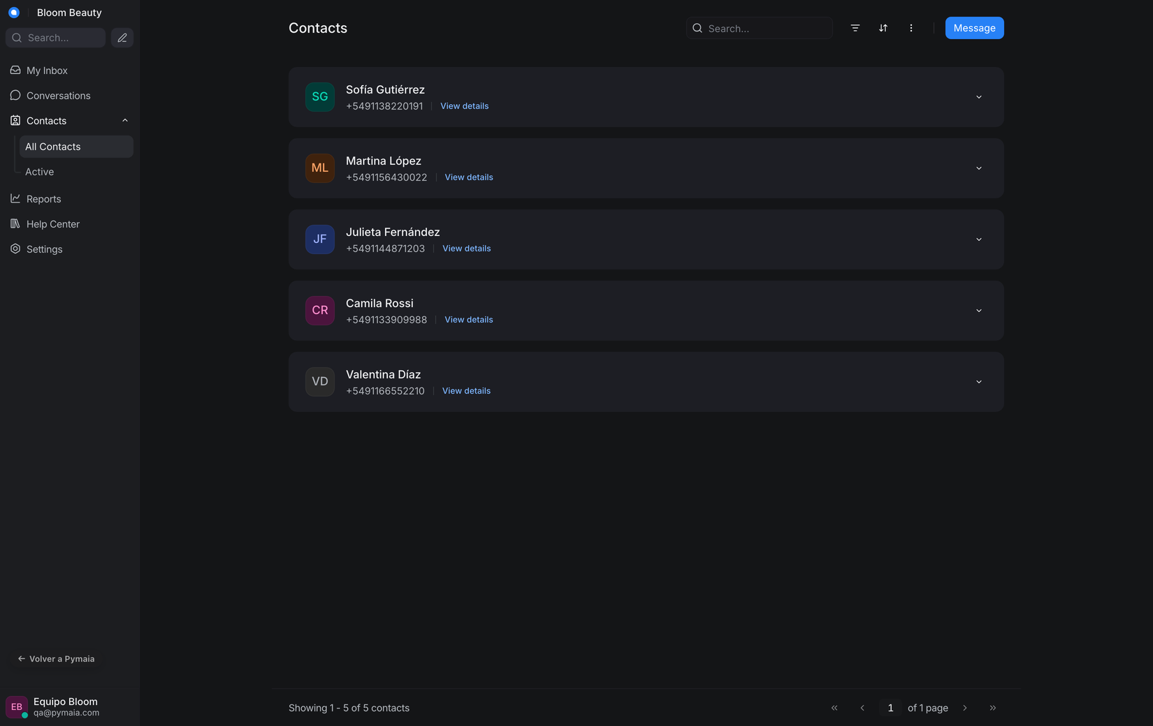The image size is (1153, 726).
Task: View details for Camila Rossi
Action: pyautogui.click(x=469, y=320)
